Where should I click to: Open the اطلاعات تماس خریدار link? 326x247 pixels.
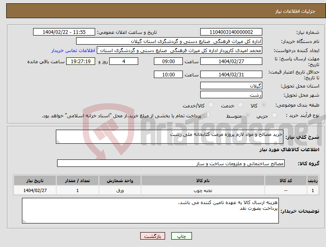(x=73, y=50)
